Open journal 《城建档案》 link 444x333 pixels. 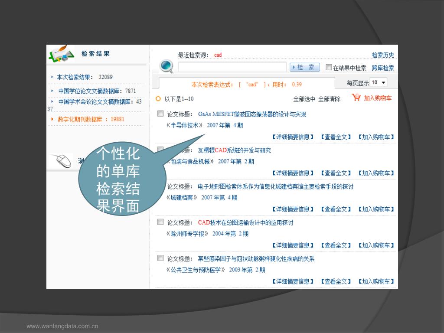[182, 197]
